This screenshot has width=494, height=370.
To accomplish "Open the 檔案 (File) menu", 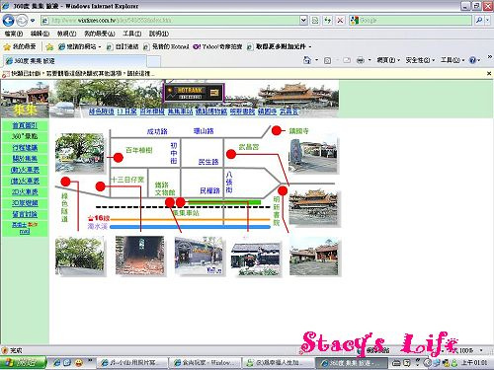I will [x=13, y=34].
